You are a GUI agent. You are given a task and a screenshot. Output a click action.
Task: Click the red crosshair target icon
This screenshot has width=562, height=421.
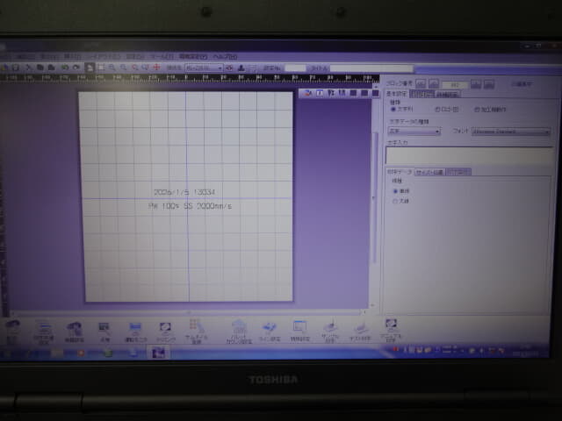[156, 68]
